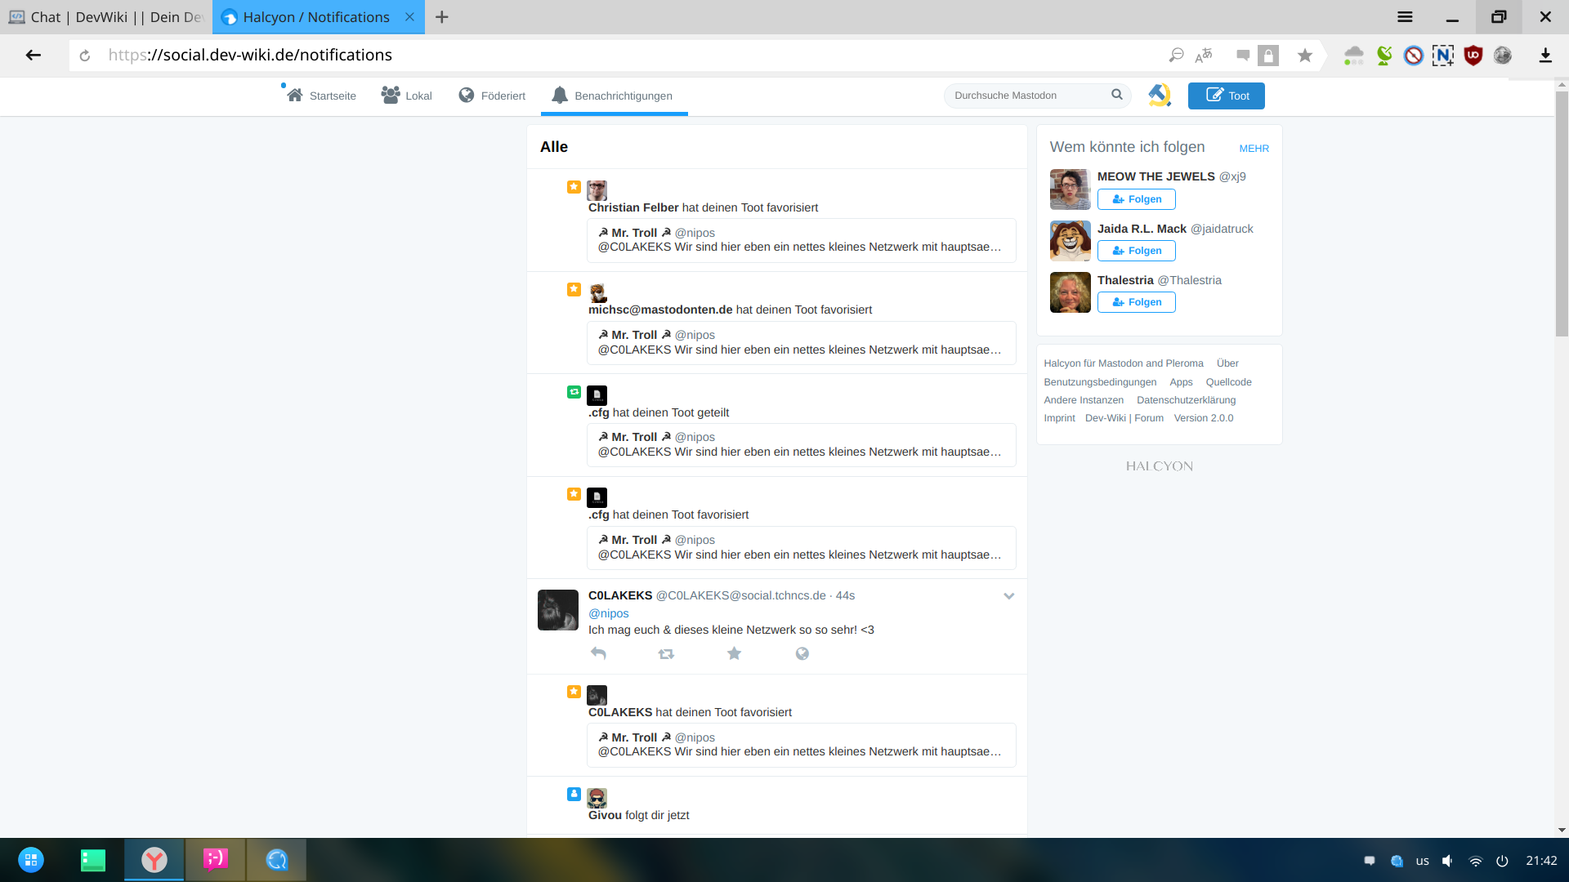Switch to the Lokal timeline
The width and height of the screenshot is (1569, 882).
[406, 96]
